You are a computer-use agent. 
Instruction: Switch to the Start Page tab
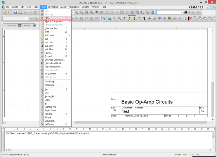coord(11,25)
